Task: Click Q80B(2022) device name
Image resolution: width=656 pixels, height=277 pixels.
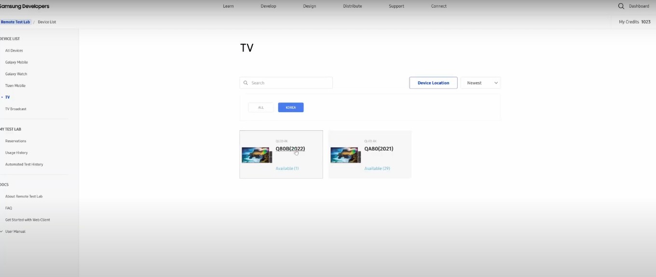Action: pyautogui.click(x=290, y=149)
